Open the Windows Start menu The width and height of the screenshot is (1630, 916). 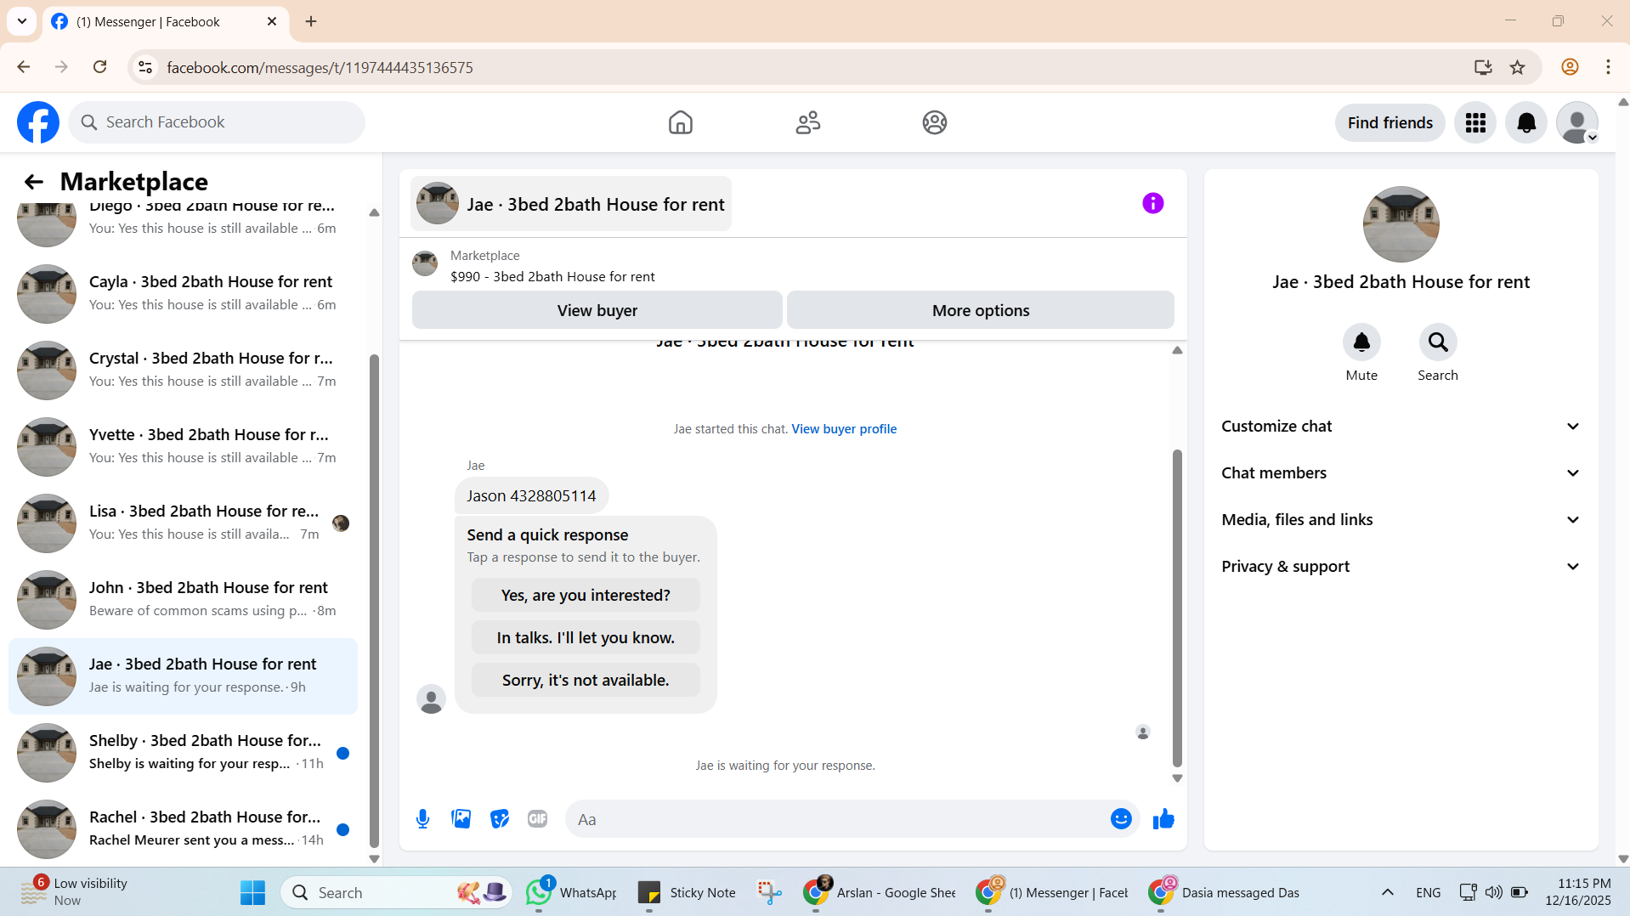tap(252, 892)
